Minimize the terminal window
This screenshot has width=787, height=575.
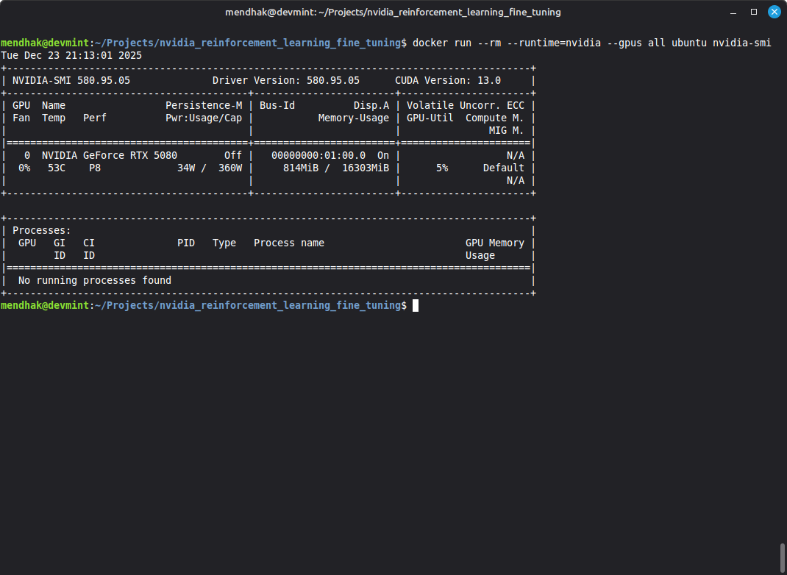733,12
